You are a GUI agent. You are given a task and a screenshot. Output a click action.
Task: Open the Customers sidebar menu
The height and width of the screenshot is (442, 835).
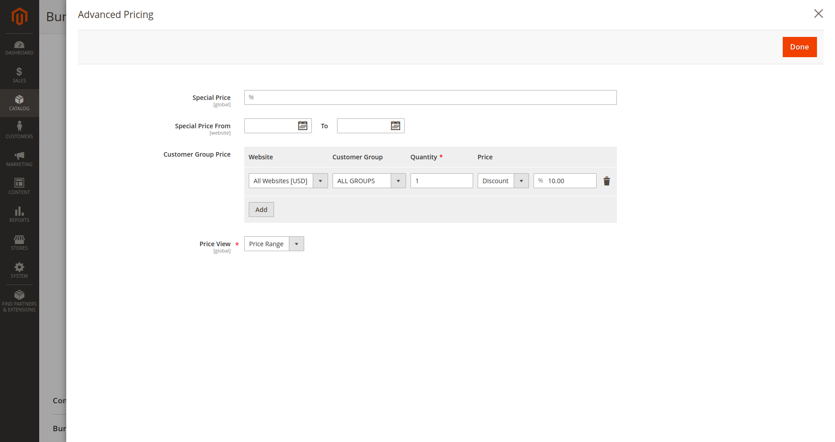19,131
